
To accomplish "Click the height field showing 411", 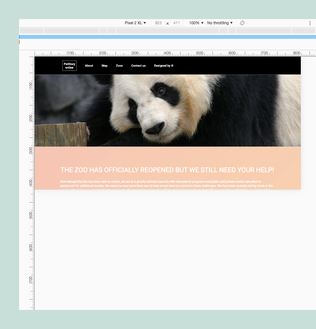I will 176,23.
